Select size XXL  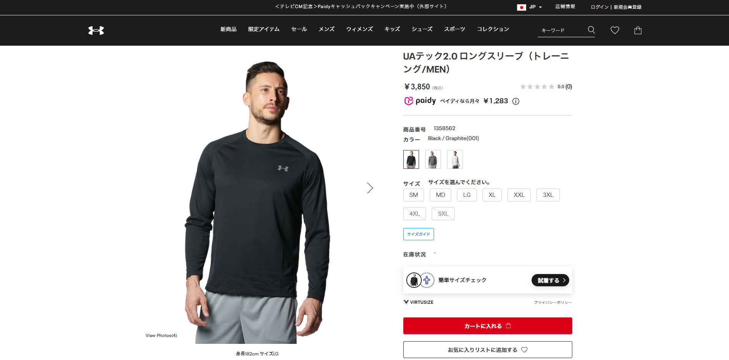coord(519,195)
